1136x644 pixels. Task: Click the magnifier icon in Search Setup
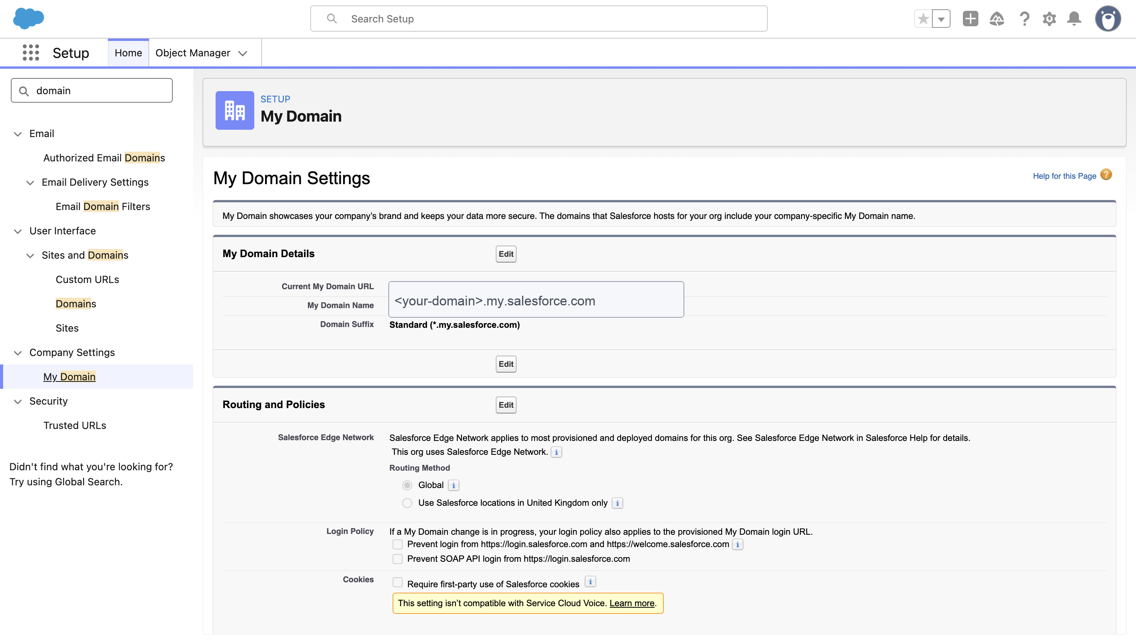click(332, 19)
